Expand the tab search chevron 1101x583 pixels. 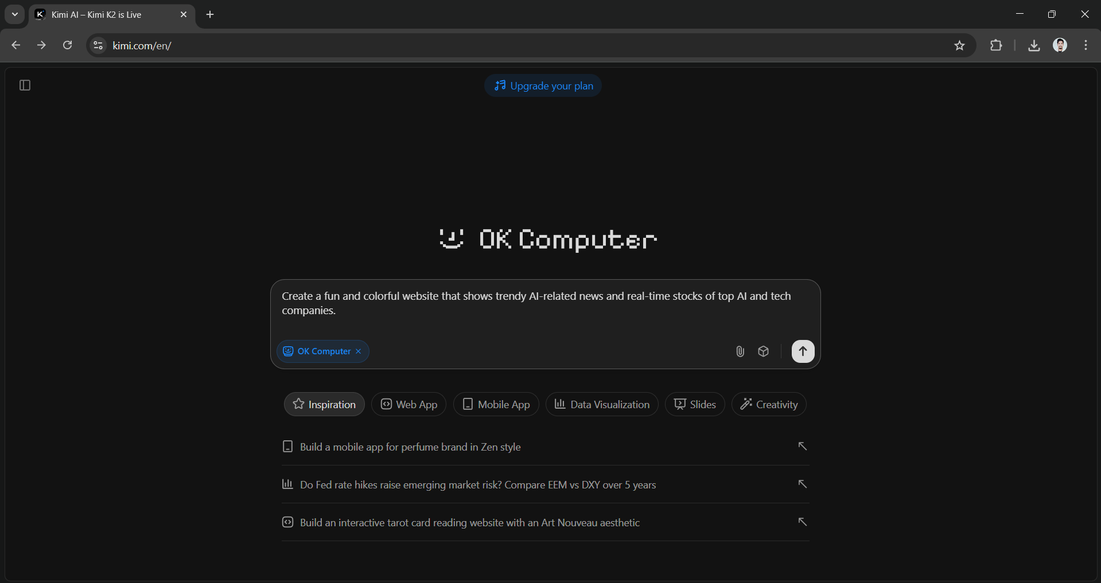click(x=14, y=14)
